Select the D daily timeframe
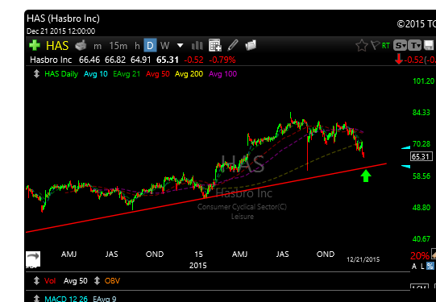Screen dimensions: 436x302 pyautogui.click(x=150, y=45)
